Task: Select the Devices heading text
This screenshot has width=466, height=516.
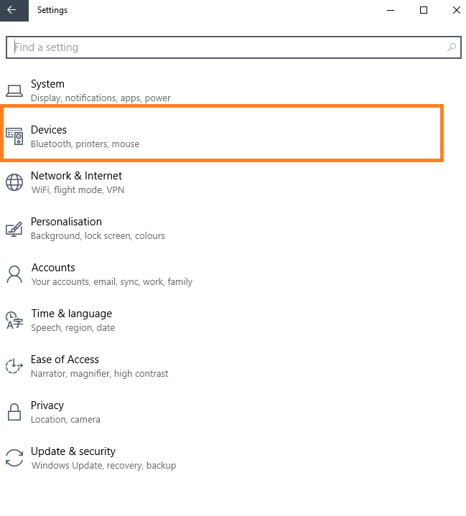Action: 49,130
